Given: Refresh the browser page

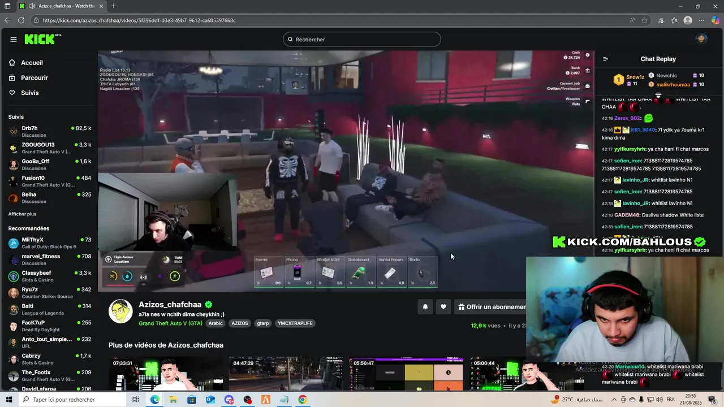Looking at the screenshot, I should pyautogui.click(x=21, y=20).
